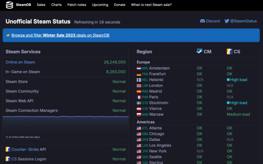Viewport: 263px width, 164px height.
Task: Click the Donate link
Action: pos(119,5)
